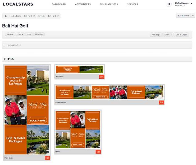Open the Services menu

[x=133, y=4]
